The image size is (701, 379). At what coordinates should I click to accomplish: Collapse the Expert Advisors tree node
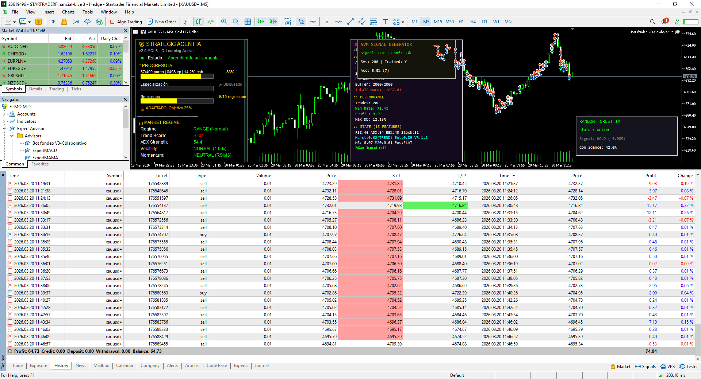tap(4, 129)
